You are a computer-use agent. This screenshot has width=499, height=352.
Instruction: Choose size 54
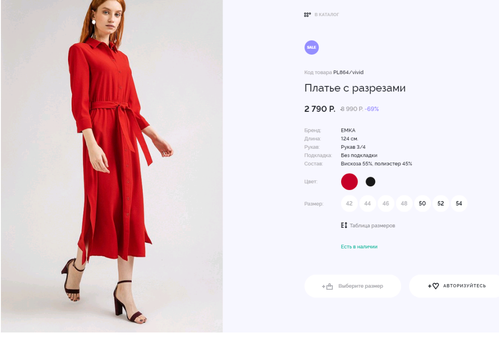pyautogui.click(x=459, y=203)
